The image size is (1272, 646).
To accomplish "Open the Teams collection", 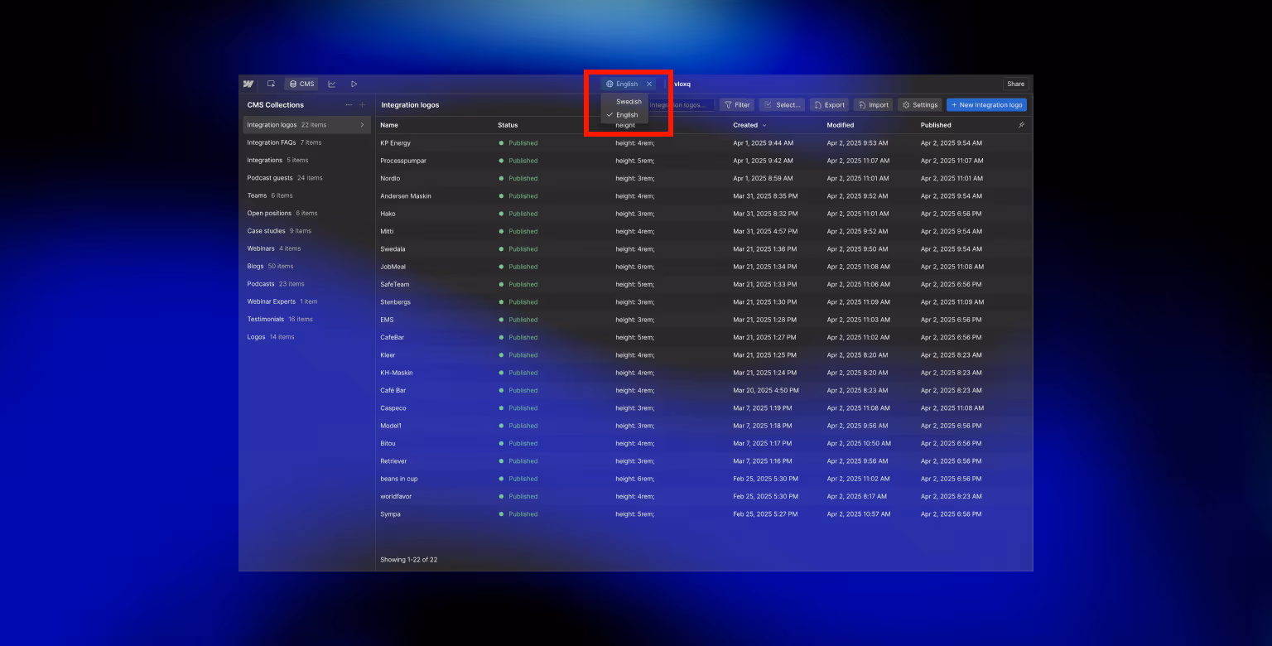I will (x=306, y=195).
